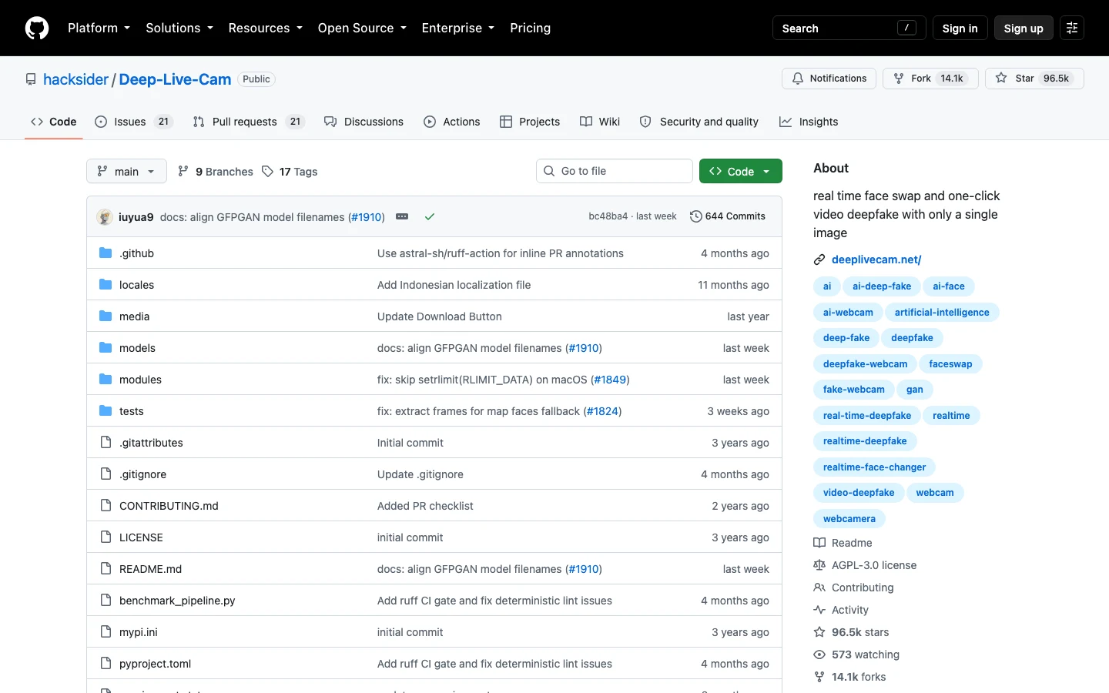Click the book icon beside Readme
Viewport: 1109px width, 693px height.
tap(819, 543)
